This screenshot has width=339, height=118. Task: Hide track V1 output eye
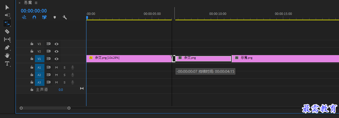click(56, 59)
